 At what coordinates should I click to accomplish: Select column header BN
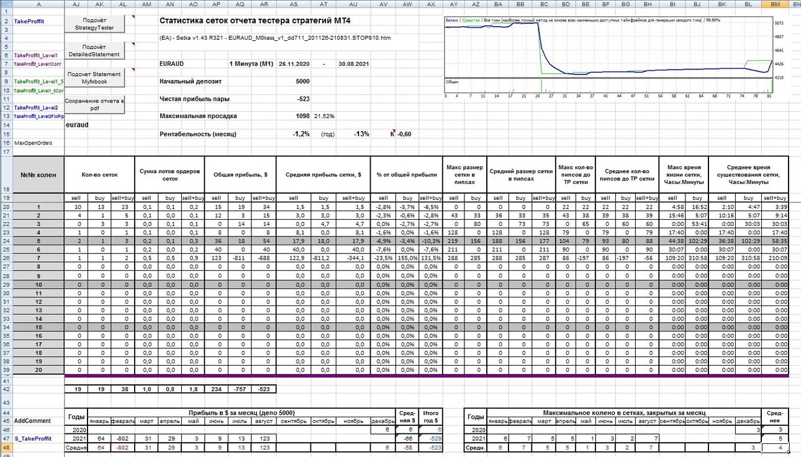[x=795, y=4]
